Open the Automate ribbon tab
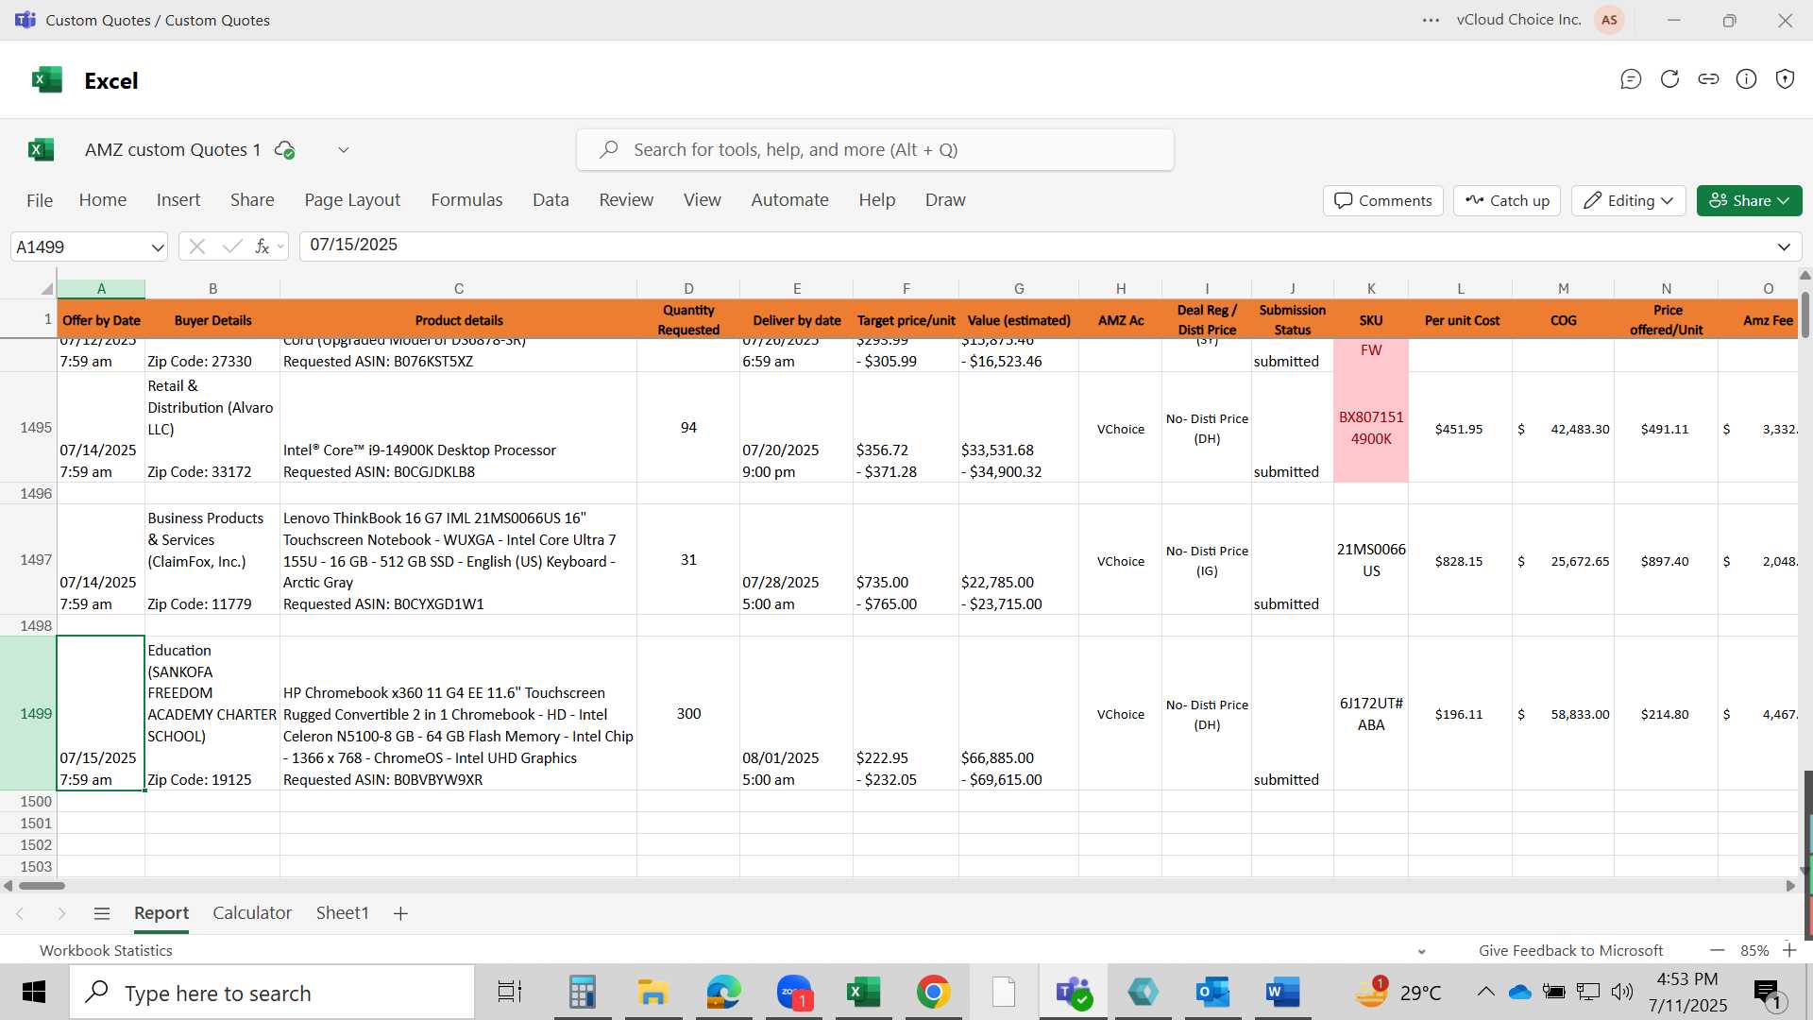 click(x=789, y=200)
